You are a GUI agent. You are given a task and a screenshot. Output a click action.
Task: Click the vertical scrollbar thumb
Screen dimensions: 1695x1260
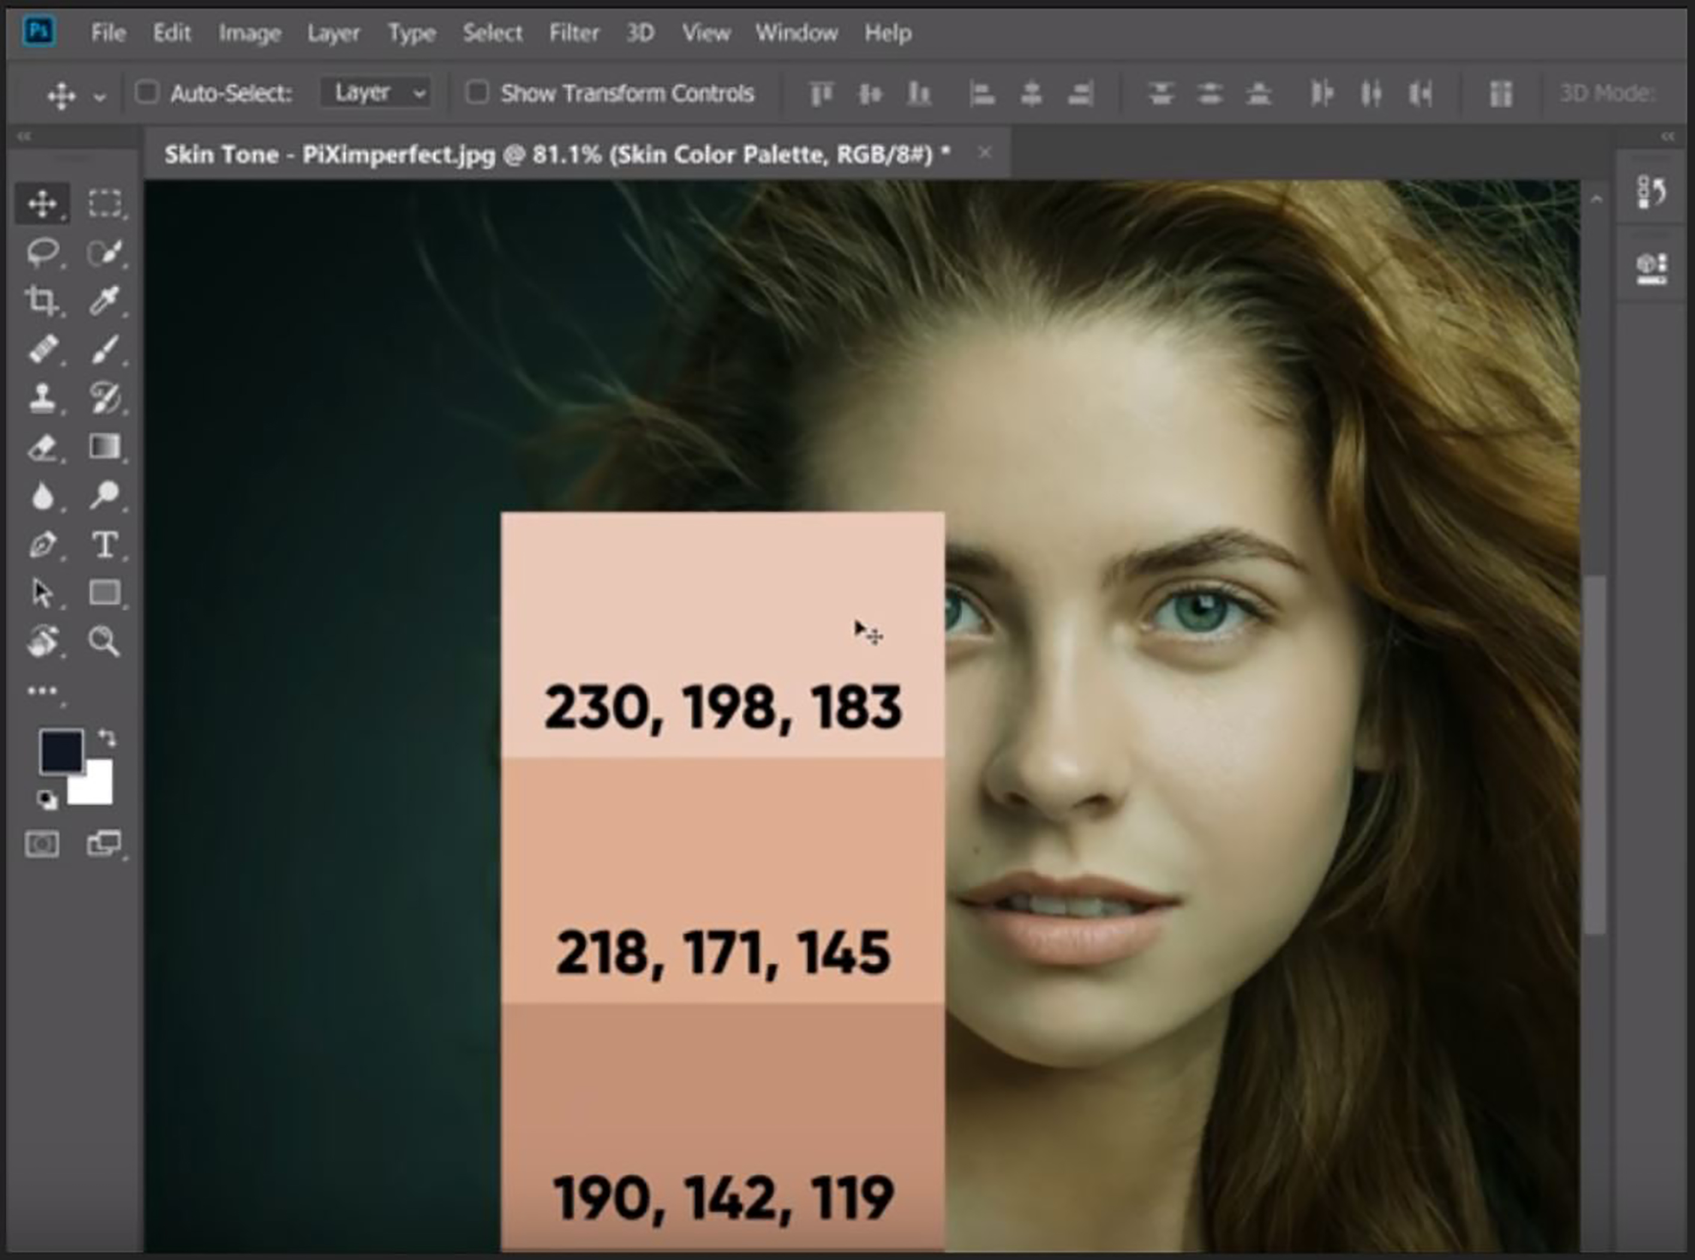[x=1594, y=754]
